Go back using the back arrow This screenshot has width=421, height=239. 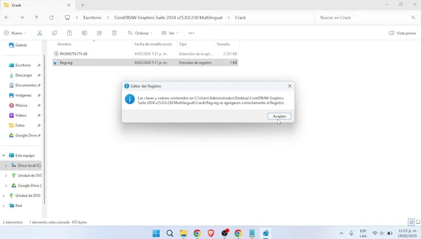7,17
